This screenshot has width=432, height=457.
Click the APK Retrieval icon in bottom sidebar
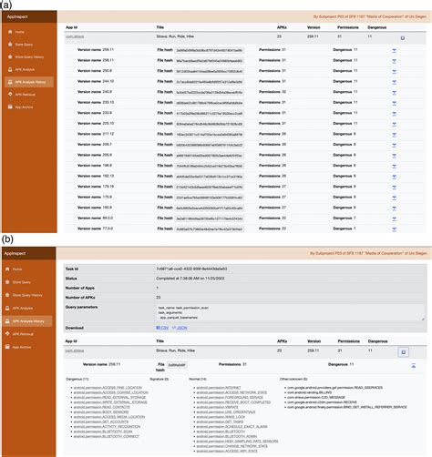coord(7,334)
